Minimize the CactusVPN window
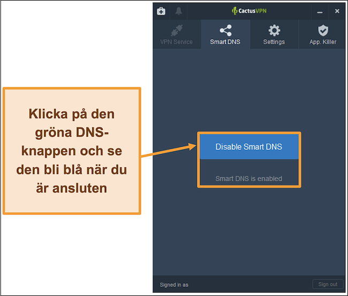 coord(320,11)
